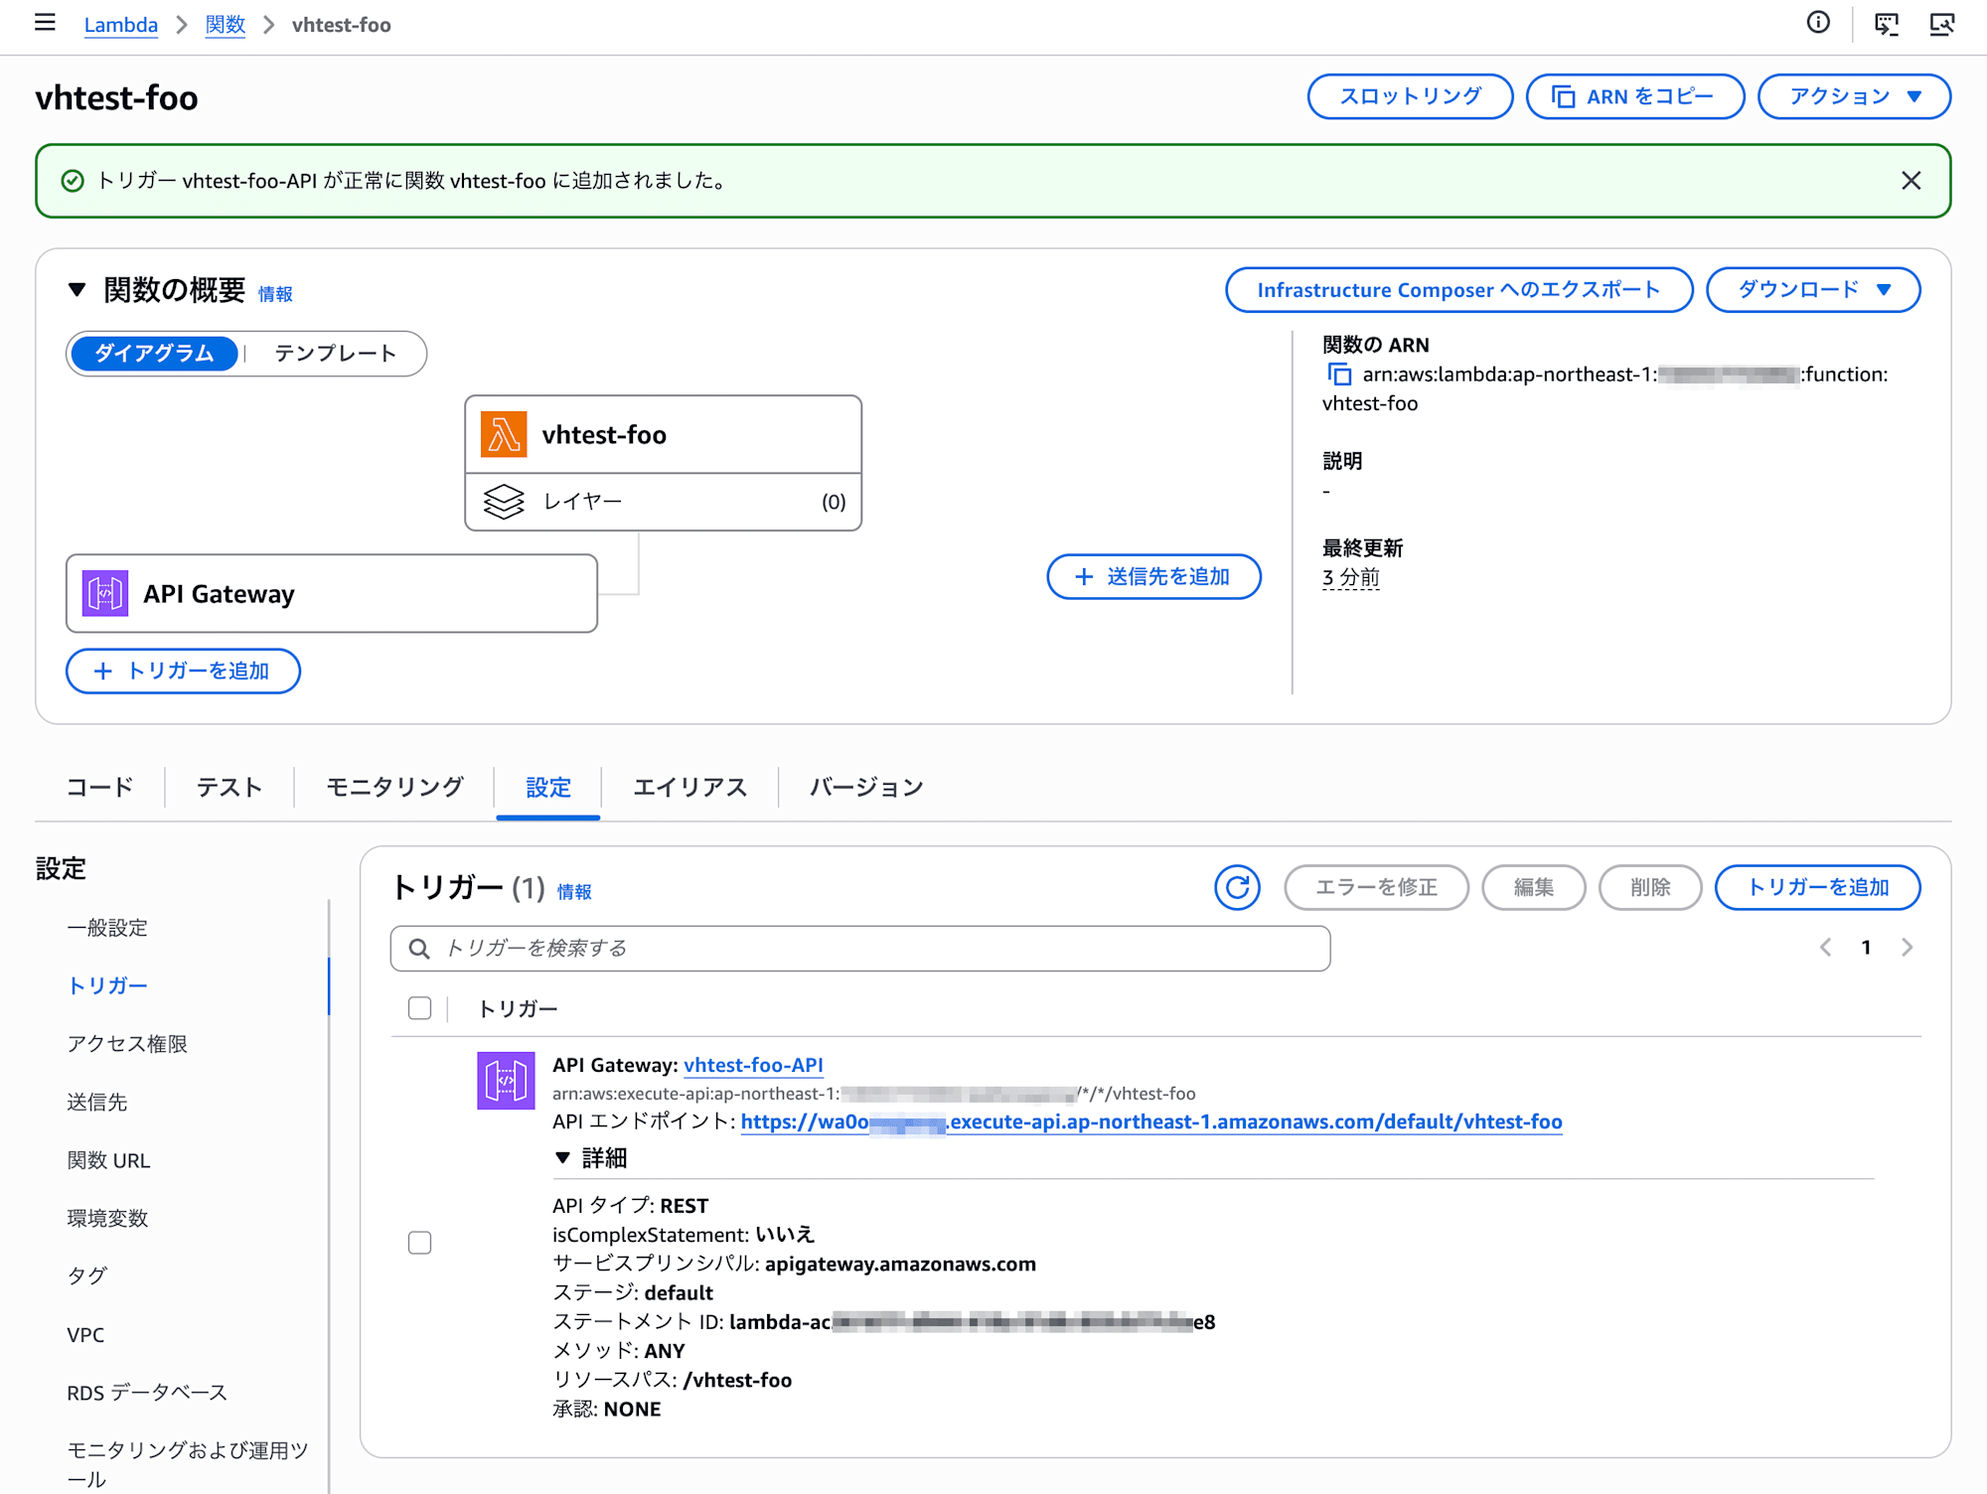Go to Lambda breadcrumb link

[x=121, y=25]
